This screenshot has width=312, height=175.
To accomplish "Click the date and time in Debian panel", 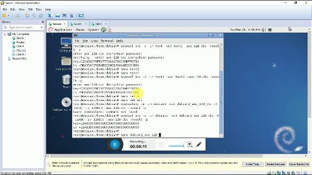I will tap(245, 30).
